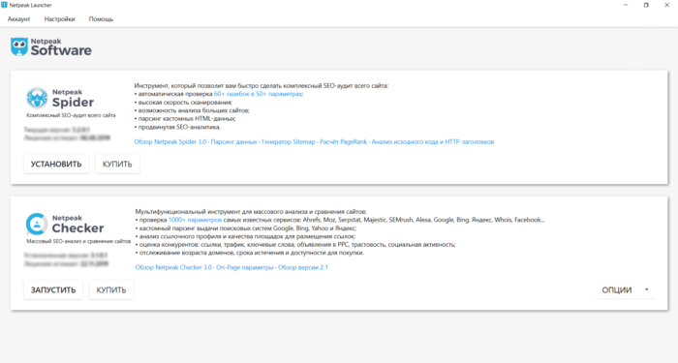The image size is (678, 363).
Task: Click 'высокая скорость сканирования' bullet text
Action: click(x=185, y=103)
